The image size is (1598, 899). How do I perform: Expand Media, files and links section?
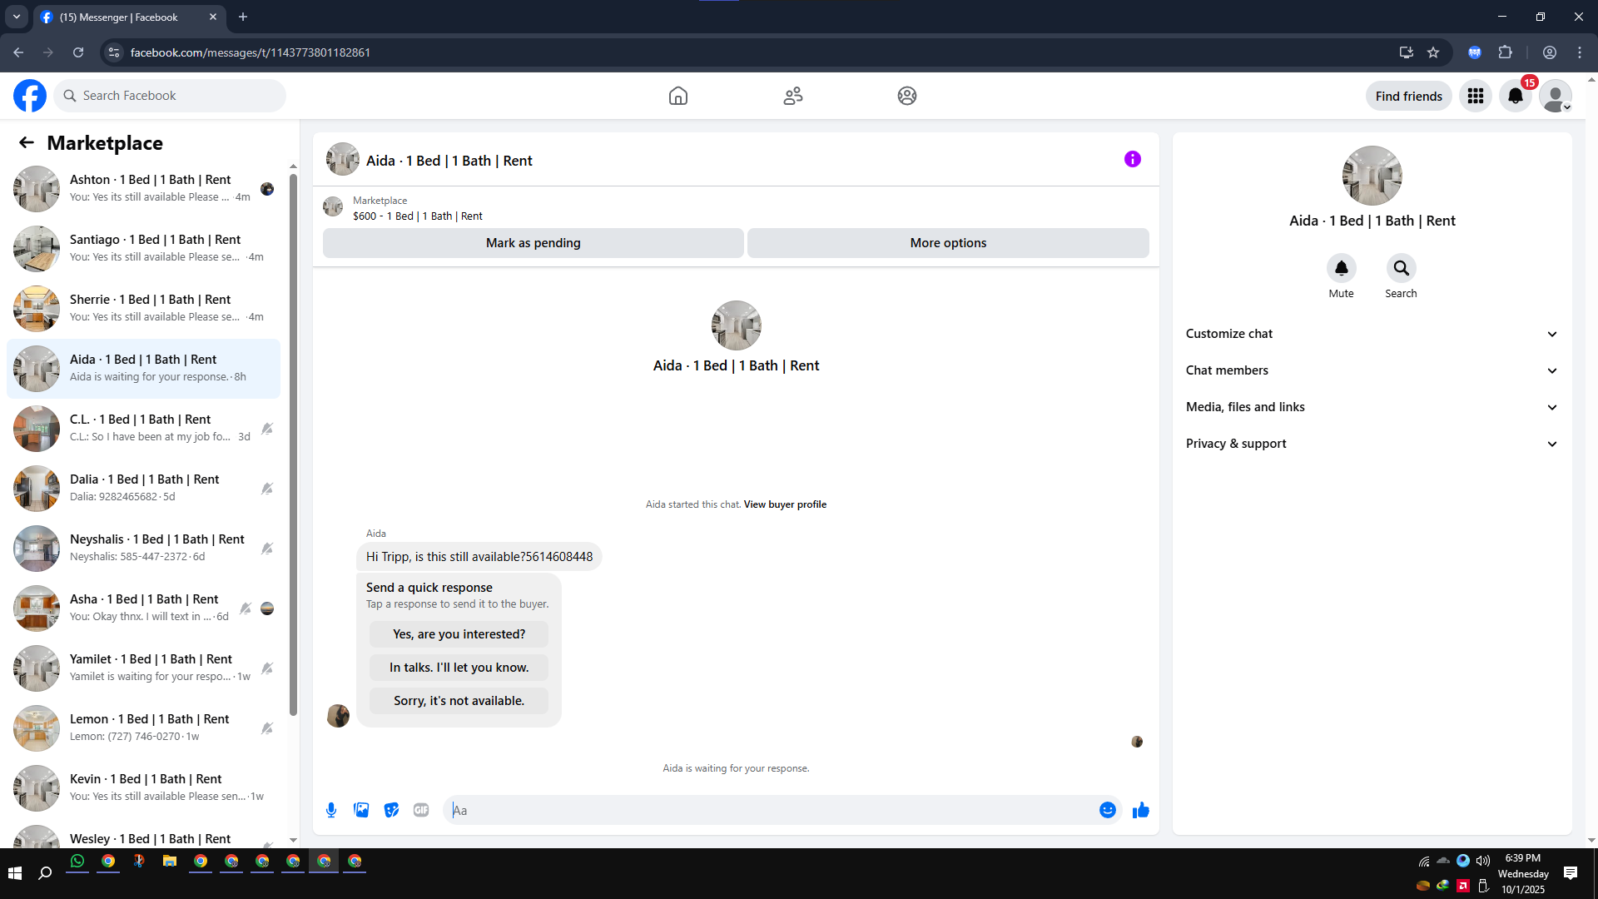[1372, 407]
